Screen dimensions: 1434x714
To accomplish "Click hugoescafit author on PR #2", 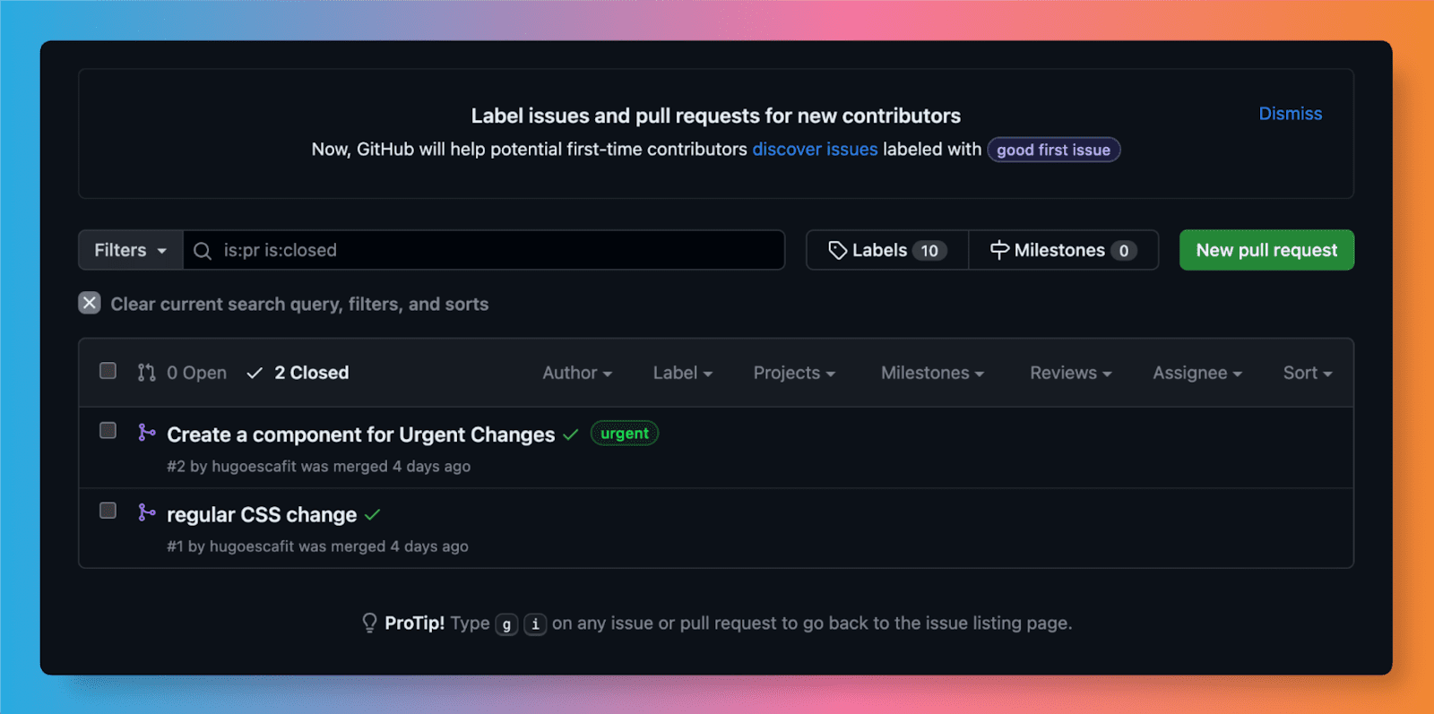I will pyautogui.click(x=254, y=467).
